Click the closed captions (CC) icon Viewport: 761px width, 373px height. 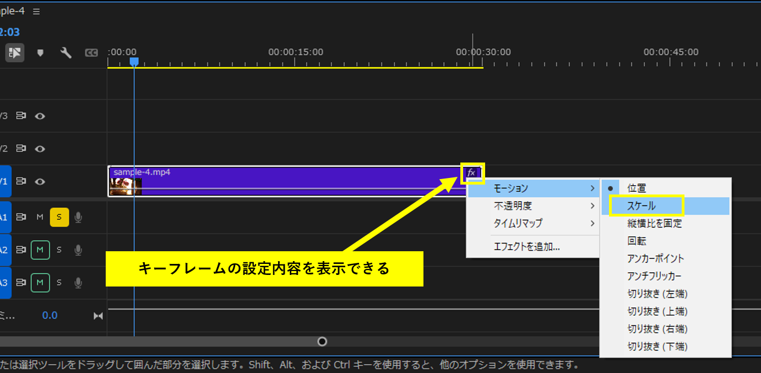point(91,52)
